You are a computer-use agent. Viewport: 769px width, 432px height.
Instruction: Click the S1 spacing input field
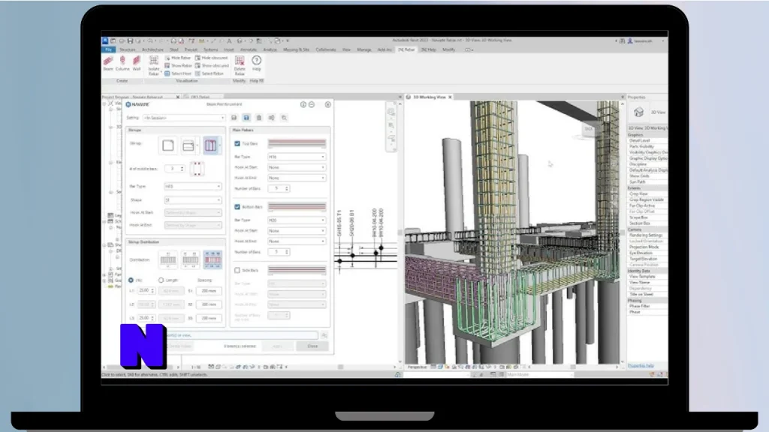coord(209,291)
